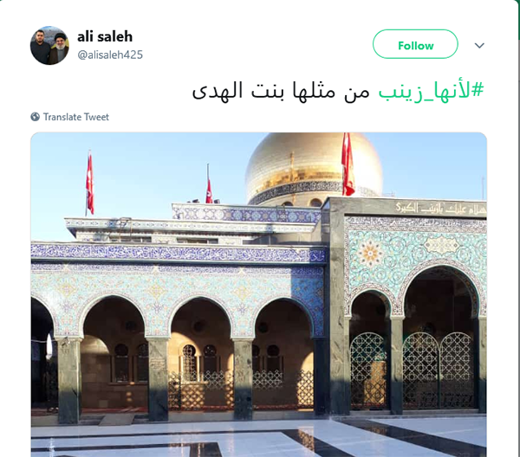Click the black Arabic tweet text
Image resolution: width=520 pixels, height=457 pixels.
click(x=281, y=90)
